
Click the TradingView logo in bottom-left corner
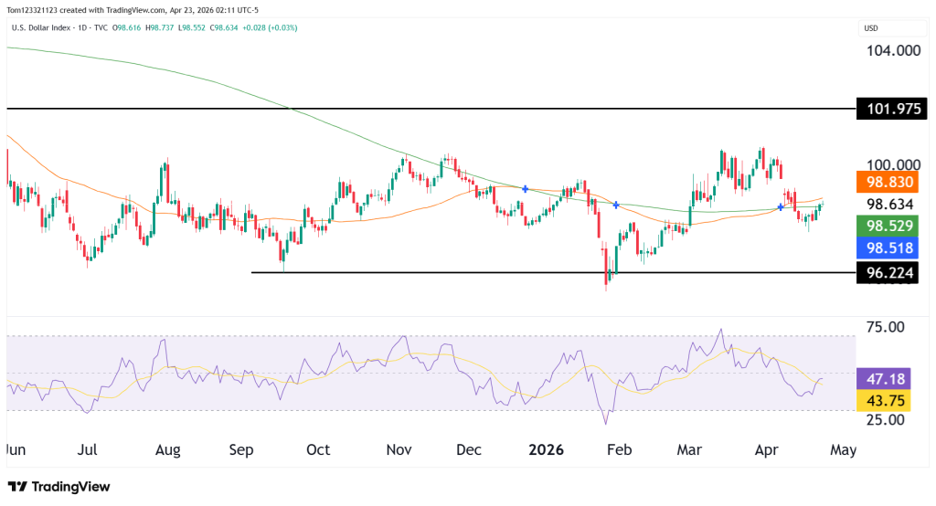click(58, 487)
